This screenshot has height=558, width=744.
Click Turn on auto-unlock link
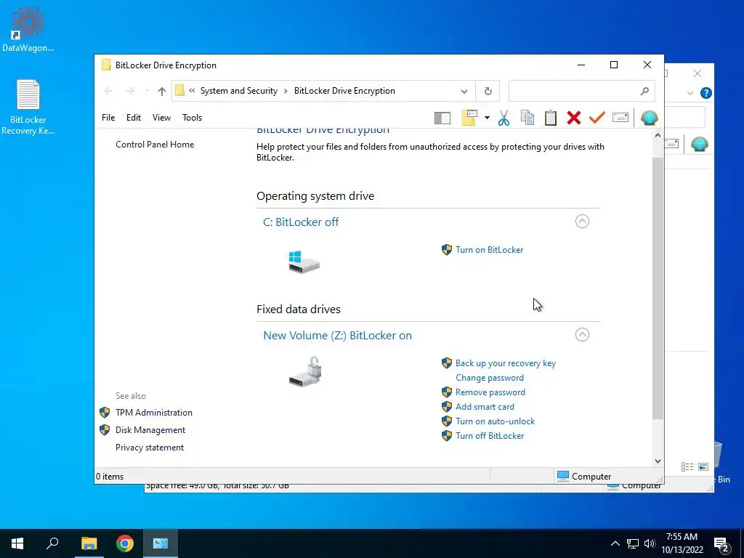(495, 421)
